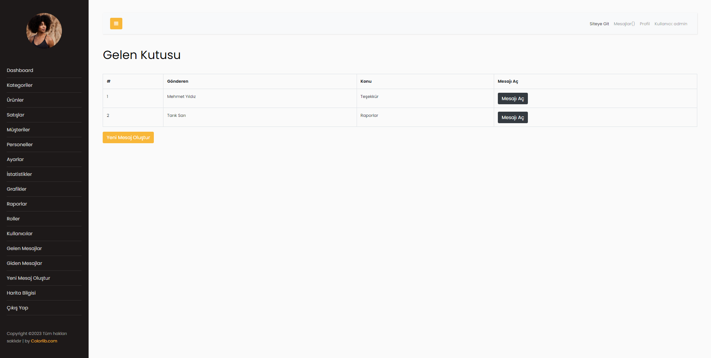Screen dimensions: 711x358
Task: Open Dashboard from the sidebar
Action: click(x=20, y=70)
